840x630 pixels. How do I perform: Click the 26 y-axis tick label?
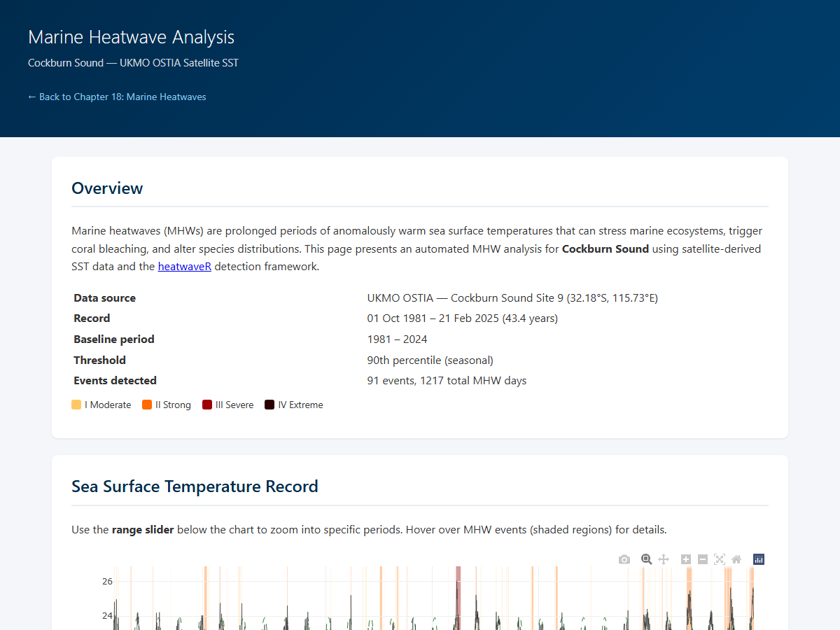pyautogui.click(x=107, y=581)
